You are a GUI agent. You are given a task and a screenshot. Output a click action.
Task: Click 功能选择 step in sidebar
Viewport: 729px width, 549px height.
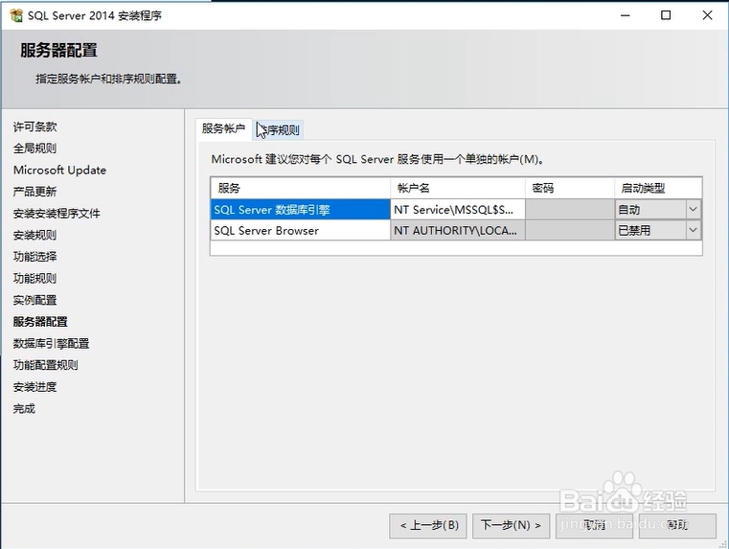click(x=34, y=257)
